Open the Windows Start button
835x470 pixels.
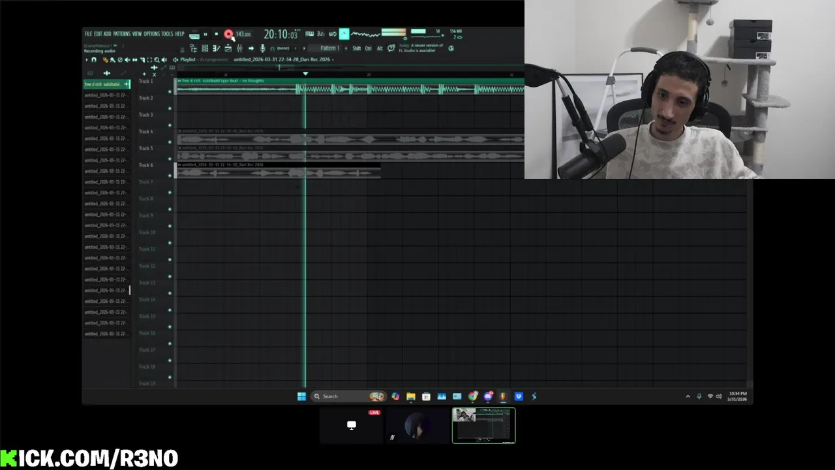pyautogui.click(x=301, y=396)
